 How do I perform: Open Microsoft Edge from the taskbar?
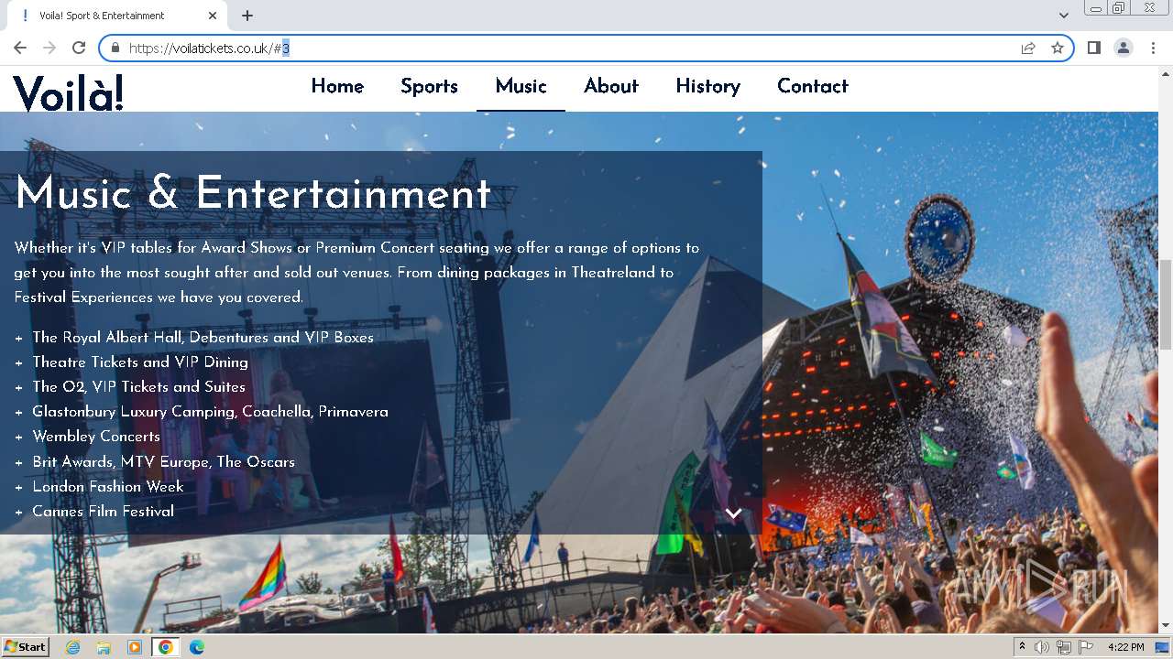197,647
